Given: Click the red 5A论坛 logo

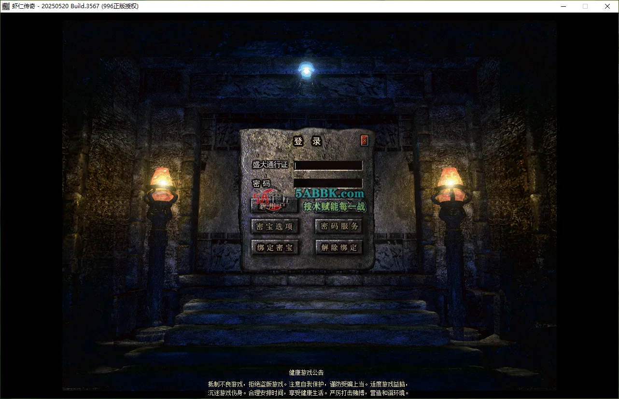Looking at the screenshot, I should pos(270,199).
